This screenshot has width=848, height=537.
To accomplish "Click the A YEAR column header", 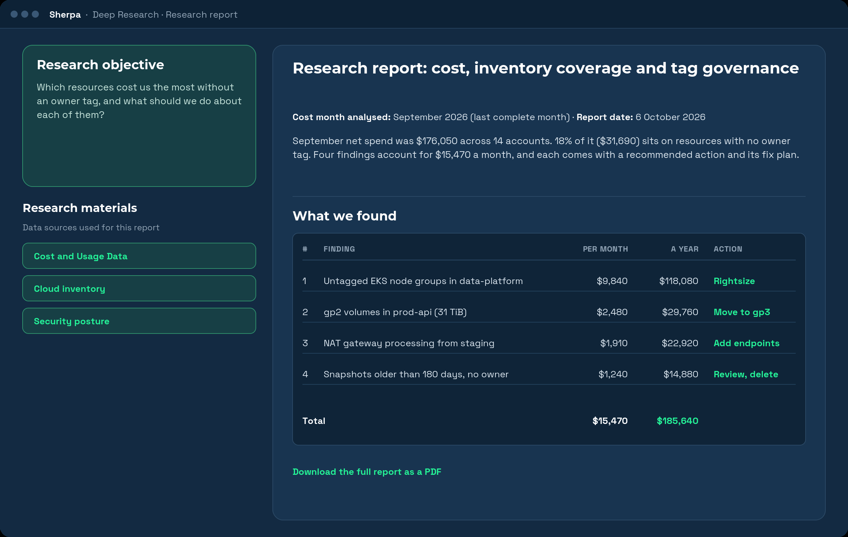I will click(x=684, y=249).
